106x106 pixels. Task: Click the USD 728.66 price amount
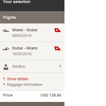point(51,95)
